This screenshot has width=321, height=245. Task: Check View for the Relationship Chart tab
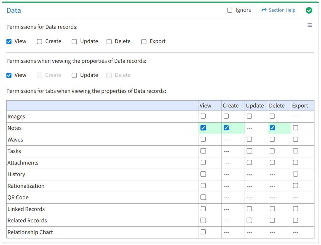click(x=203, y=232)
